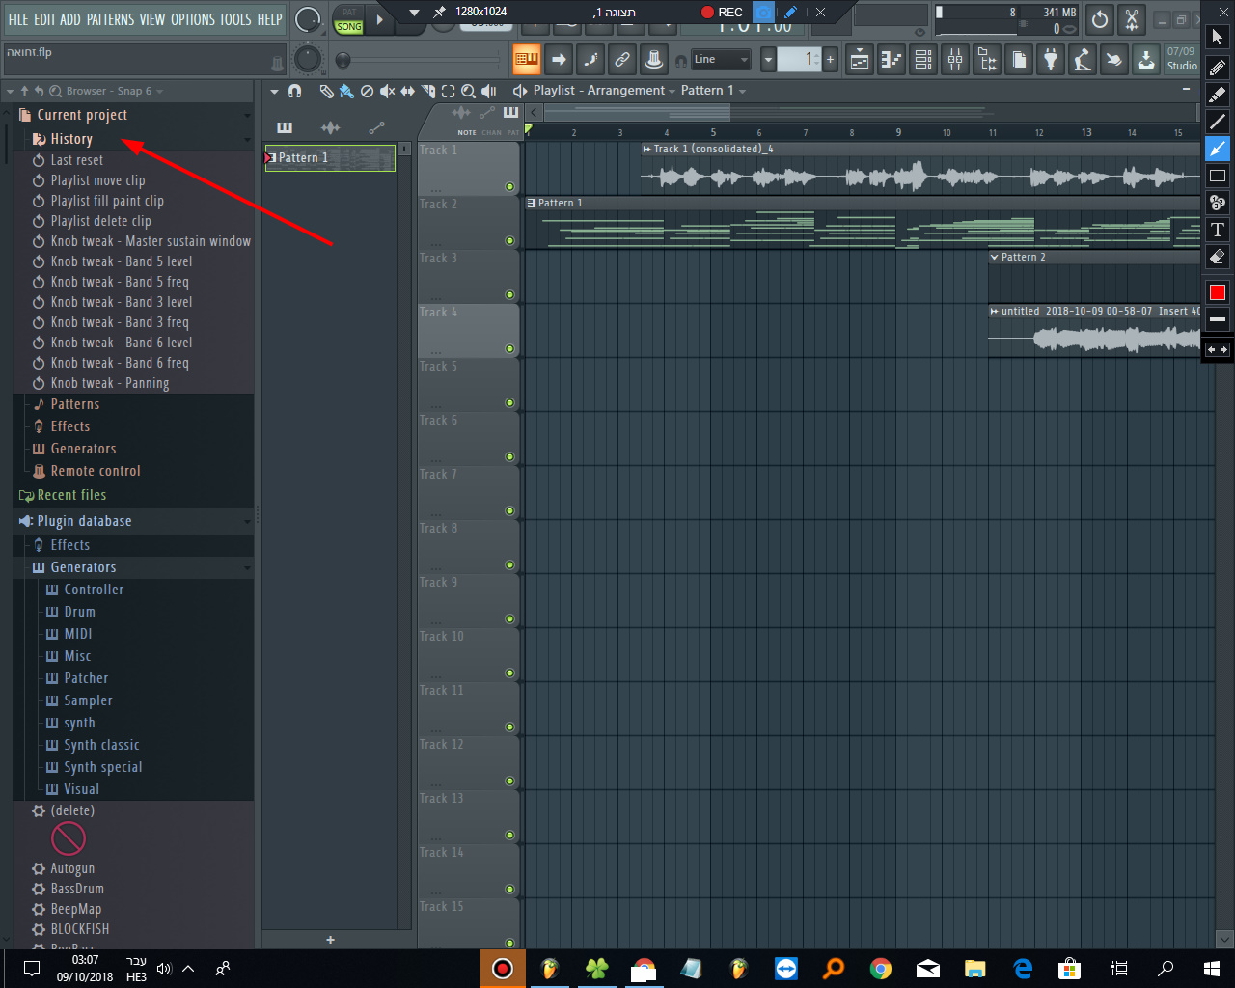Open the Line snap dropdown
1235x988 pixels.
pos(721,60)
